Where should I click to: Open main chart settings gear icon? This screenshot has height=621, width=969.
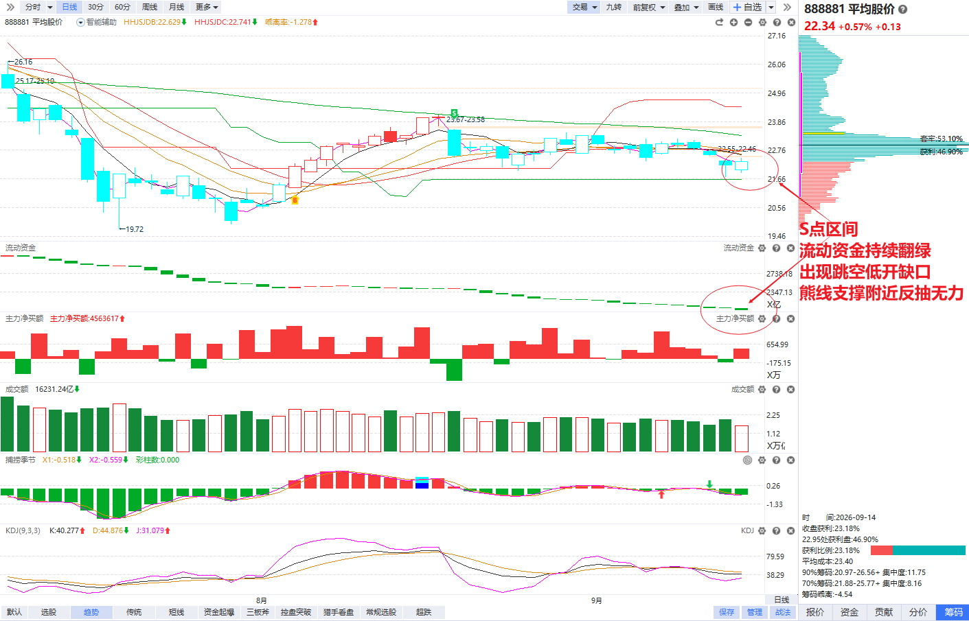pyautogui.click(x=762, y=23)
